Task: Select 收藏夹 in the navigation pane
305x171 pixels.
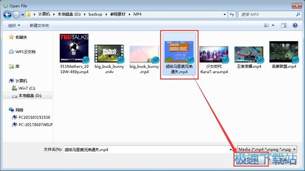Action: click(x=21, y=37)
